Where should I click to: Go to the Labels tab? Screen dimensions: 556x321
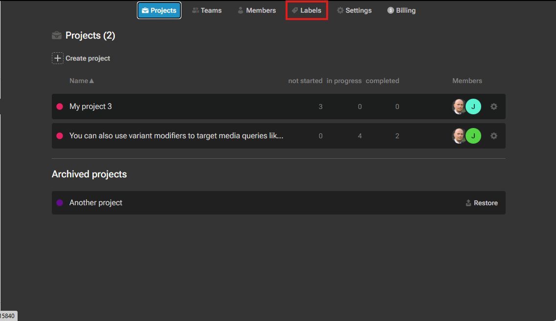[307, 10]
